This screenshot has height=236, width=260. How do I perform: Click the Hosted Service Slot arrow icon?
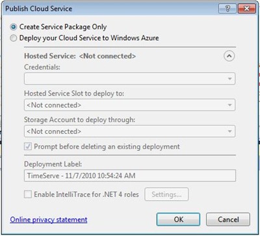point(230,105)
